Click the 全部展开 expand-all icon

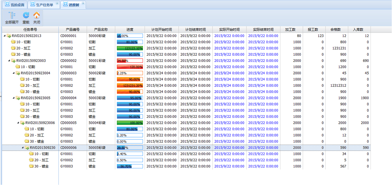click(x=12, y=16)
